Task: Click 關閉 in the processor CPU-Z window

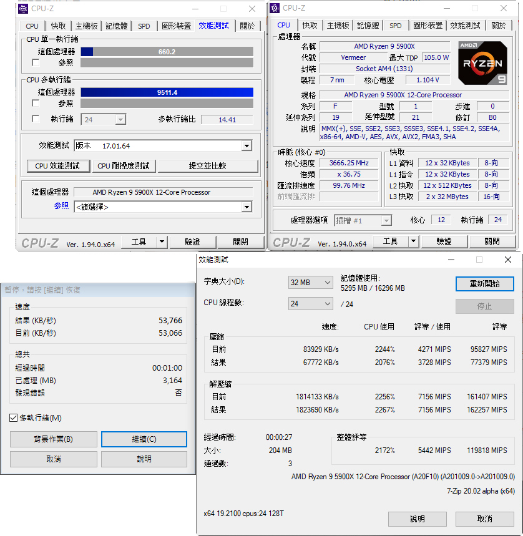Action: (x=492, y=241)
